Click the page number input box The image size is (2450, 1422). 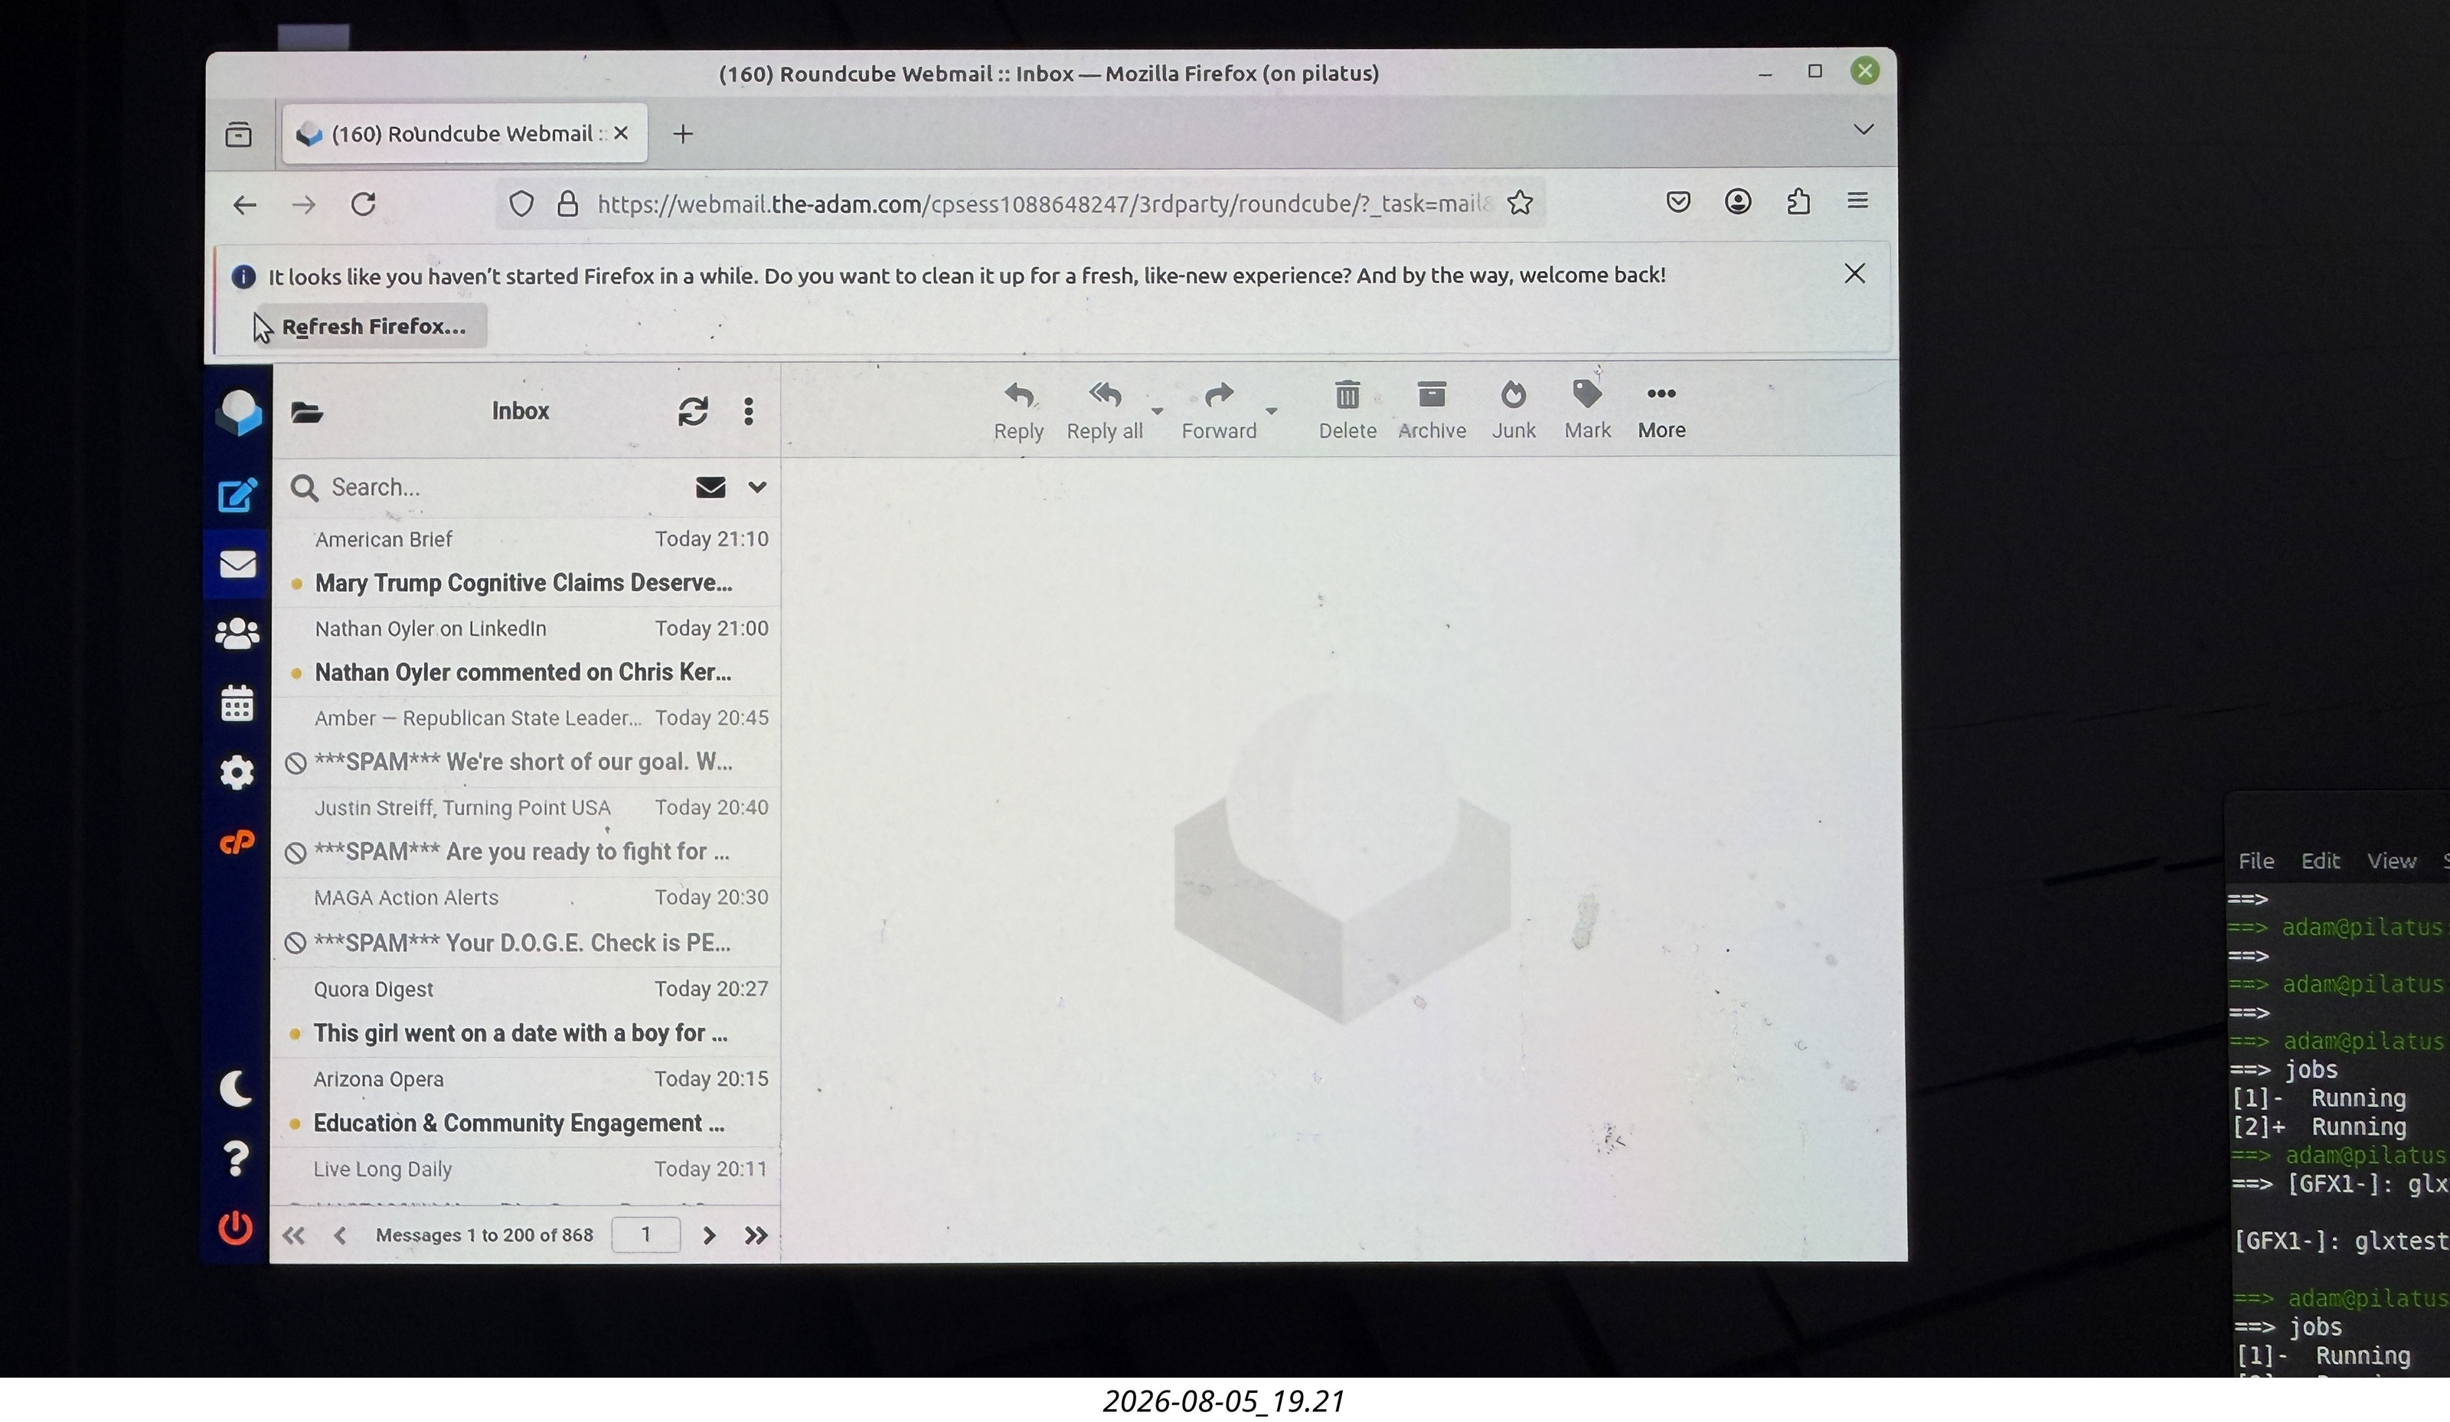645,1234
